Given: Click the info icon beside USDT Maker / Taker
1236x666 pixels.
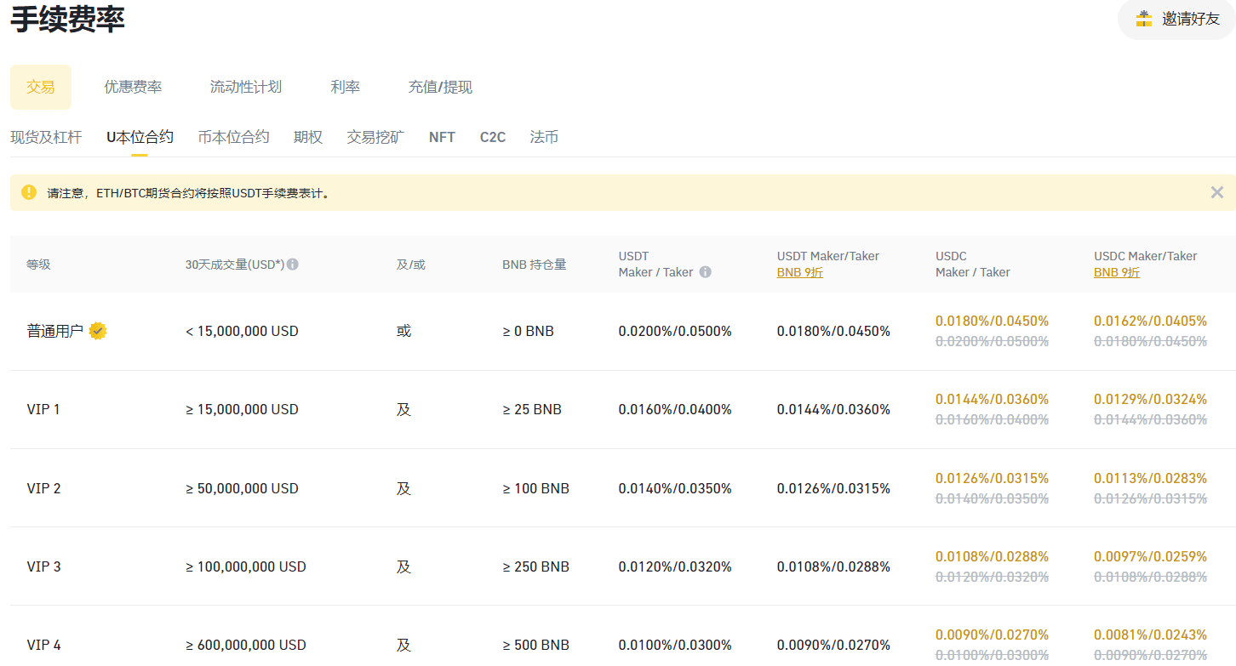Looking at the screenshot, I should tap(705, 272).
